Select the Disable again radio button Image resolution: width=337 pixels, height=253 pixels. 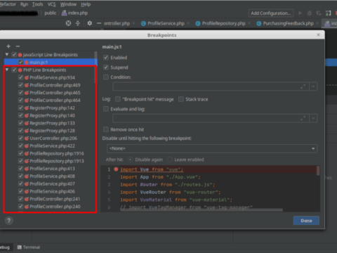[130, 160]
